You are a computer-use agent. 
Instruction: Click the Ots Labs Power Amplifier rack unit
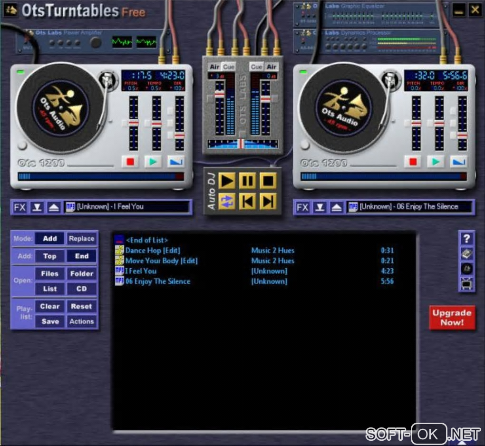click(x=93, y=41)
